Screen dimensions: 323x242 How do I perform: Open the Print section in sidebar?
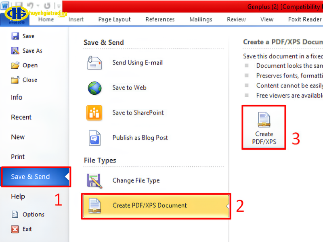18,157
